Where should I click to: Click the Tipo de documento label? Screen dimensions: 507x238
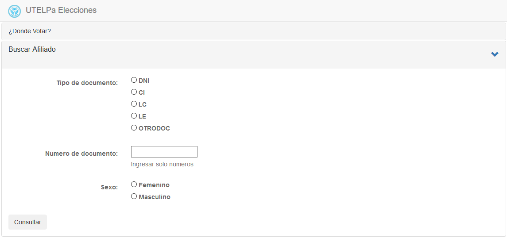tap(87, 83)
